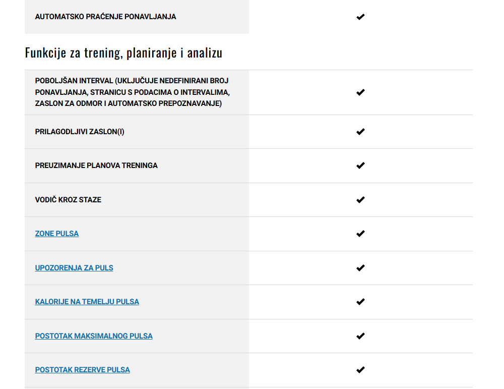Viewport: 504px width, 389px height.
Task: Open the ZONE PULSA link
Action: tap(56, 234)
